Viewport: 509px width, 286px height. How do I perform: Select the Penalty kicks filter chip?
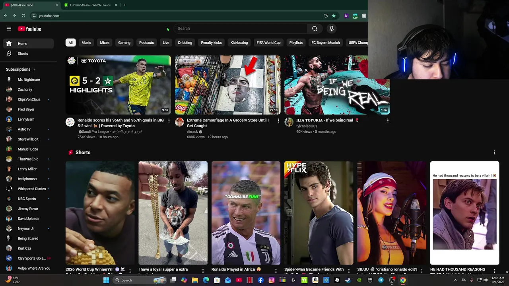point(211,43)
